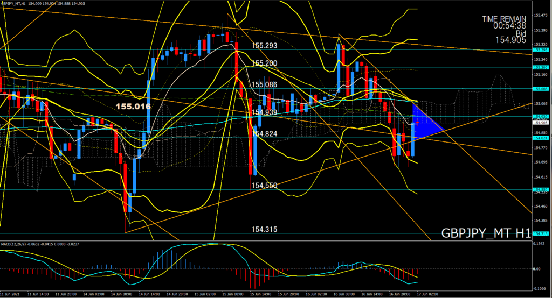Select the in-chart 154.315 level label
The height and width of the screenshot is (298, 552).
(x=264, y=230)
